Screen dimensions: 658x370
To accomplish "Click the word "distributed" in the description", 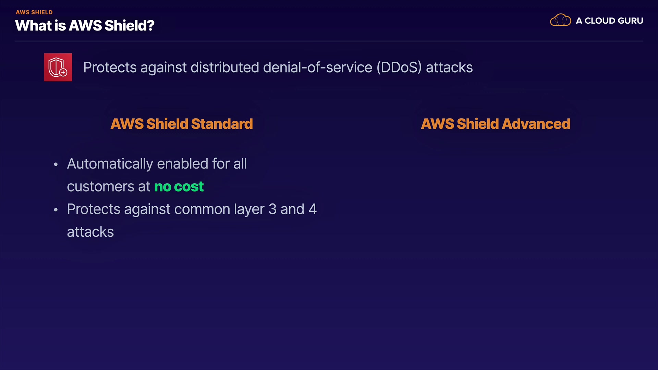I will click(224, 67).
